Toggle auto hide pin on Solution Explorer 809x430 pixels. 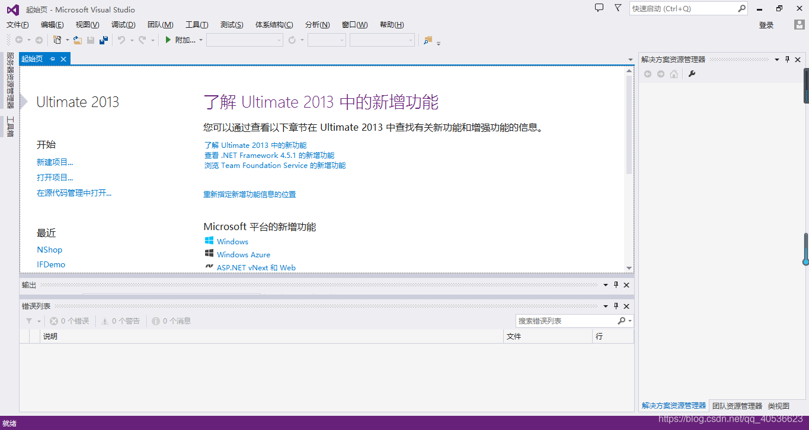(x=788, y=59)
